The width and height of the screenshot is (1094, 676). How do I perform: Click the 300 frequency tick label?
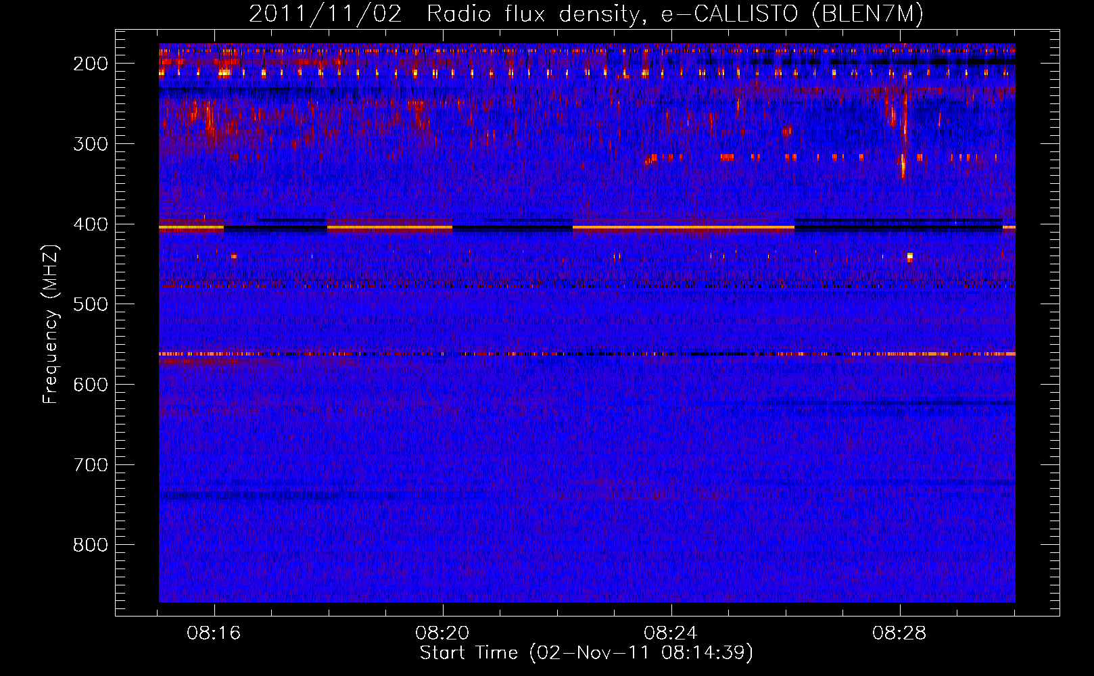point(91,144)
